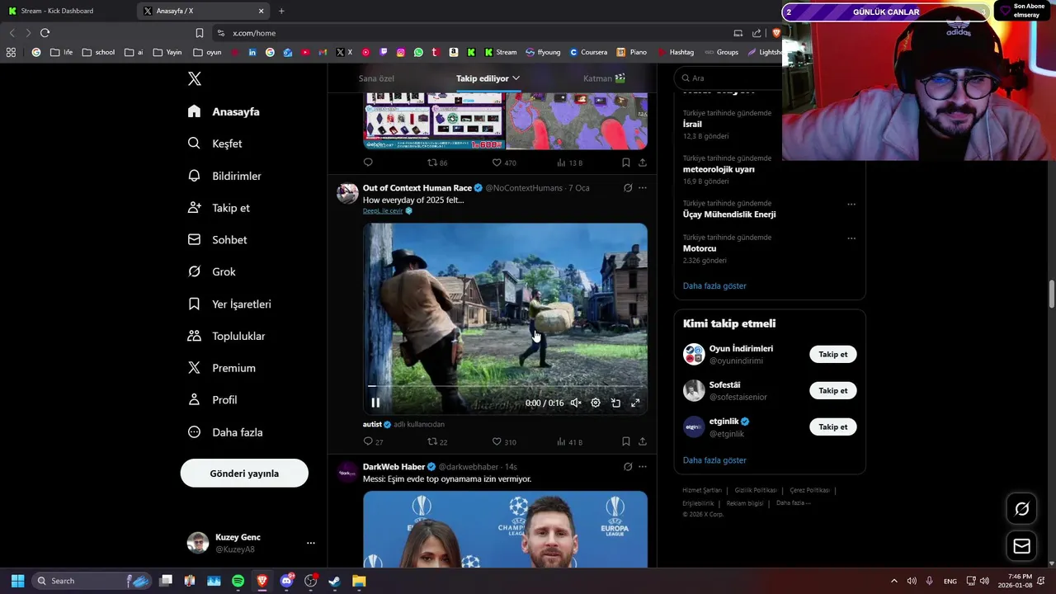Click Daha fazla göster under trends

[714, 286]
